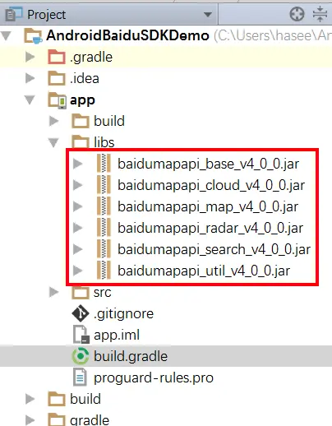The image size is (332, 426).
Task: Select the AndroidBaiduSDKDemo project name
Action: pyautogui.click(x=127, y=35)
